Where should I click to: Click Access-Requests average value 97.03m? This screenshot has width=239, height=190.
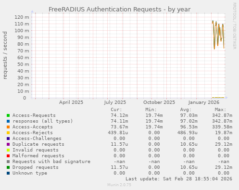(x=189, y=115)
